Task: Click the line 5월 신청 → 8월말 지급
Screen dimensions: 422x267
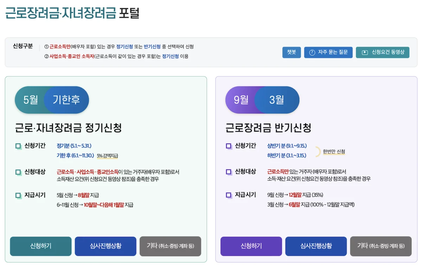Action: coord(78,195)
